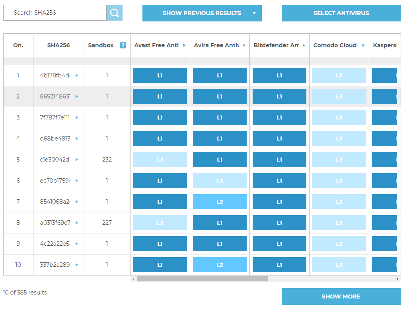The image size is (409, 310).
Task: Click Avira L1 cell in row 3
Action: [220, 117]
